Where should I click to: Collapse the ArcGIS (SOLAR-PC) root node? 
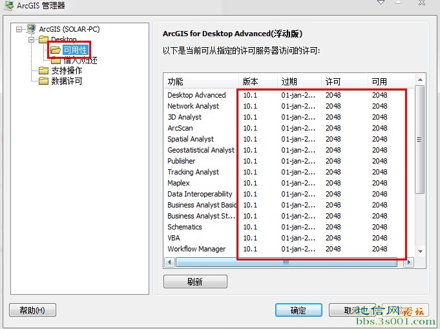(x=19, y=29)
